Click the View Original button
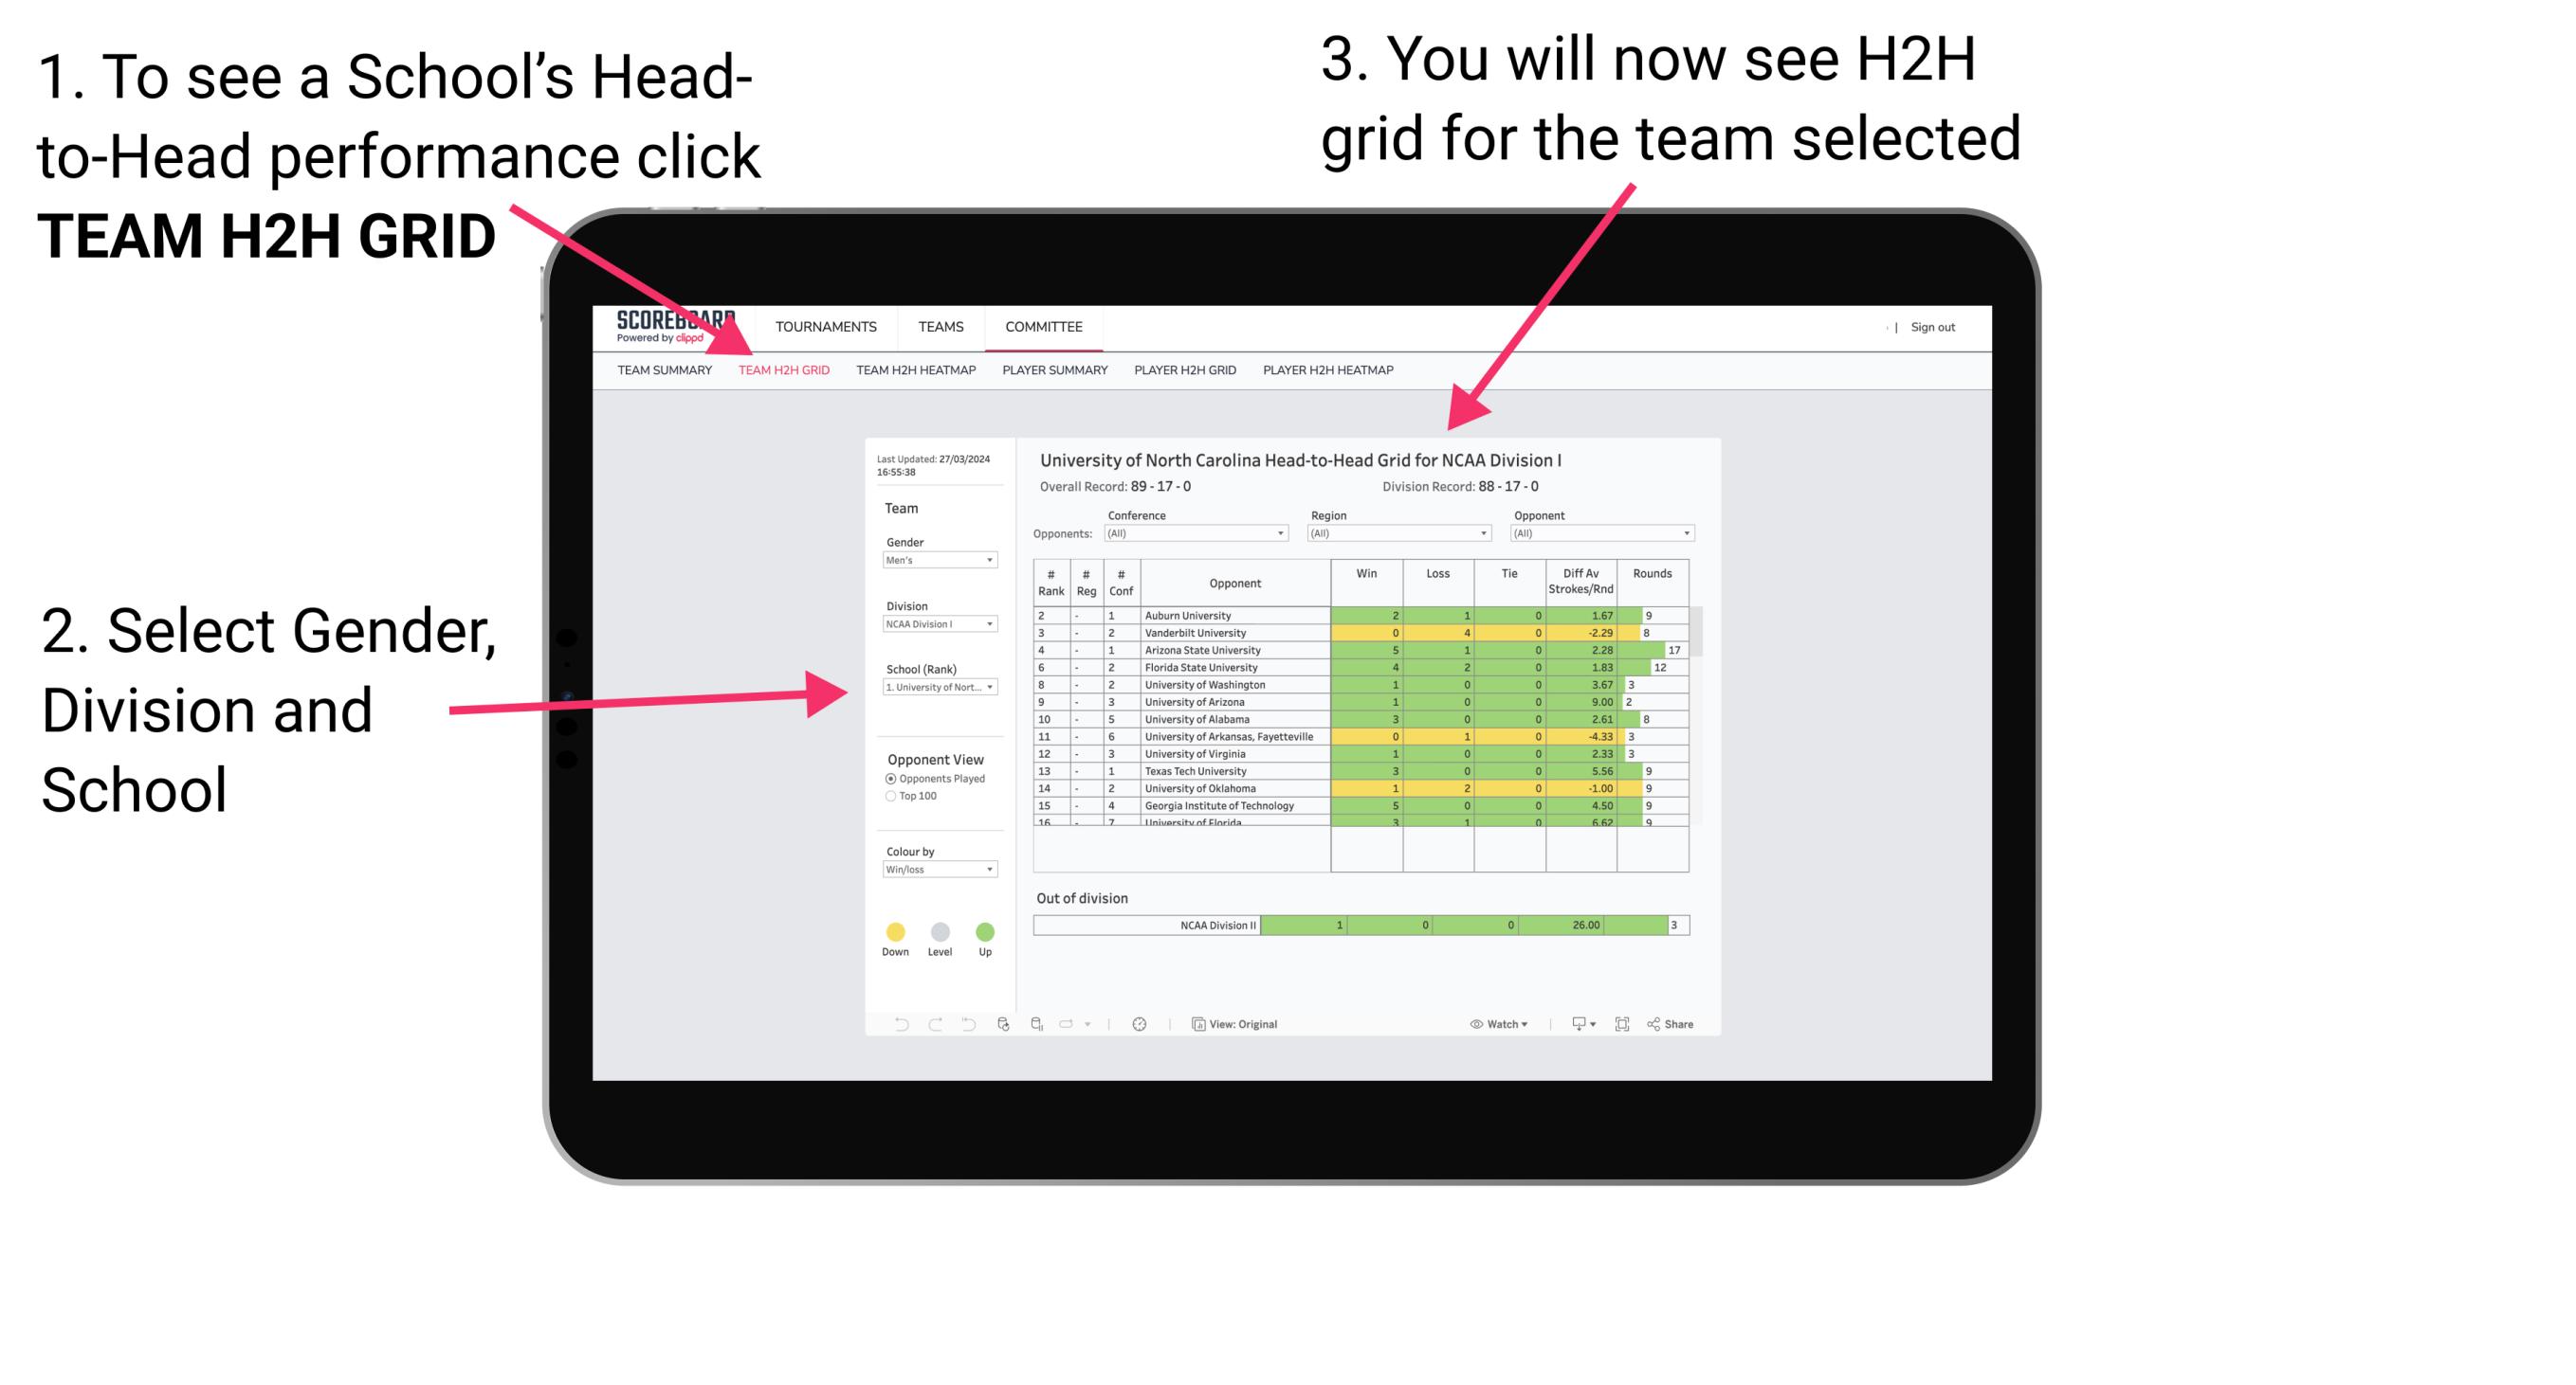This screenshot has height=1385, width=2576. 1233,1023
